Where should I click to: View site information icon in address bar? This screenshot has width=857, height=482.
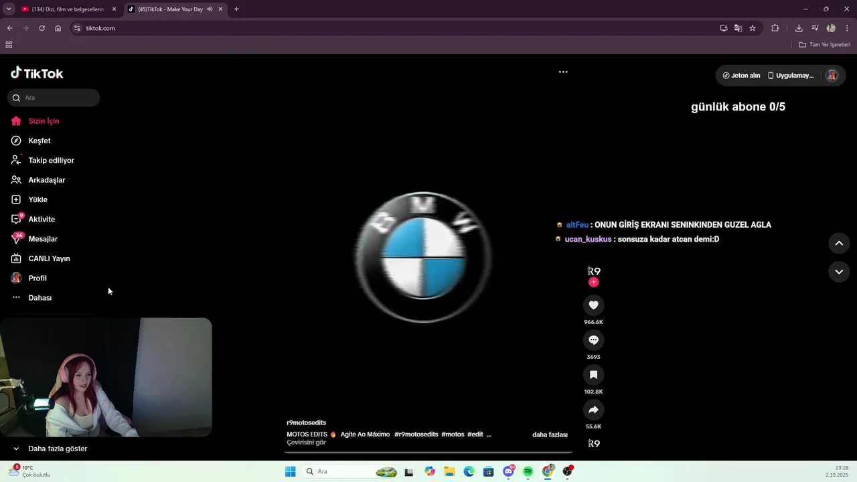(x=77, y=28)
